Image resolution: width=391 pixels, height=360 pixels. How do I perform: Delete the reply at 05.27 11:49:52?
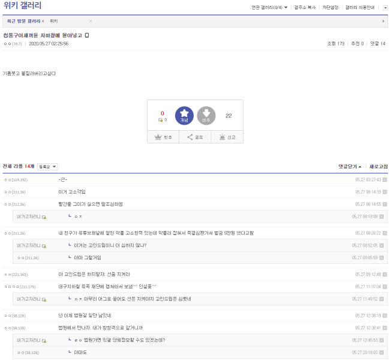click(x=381, y=299)
